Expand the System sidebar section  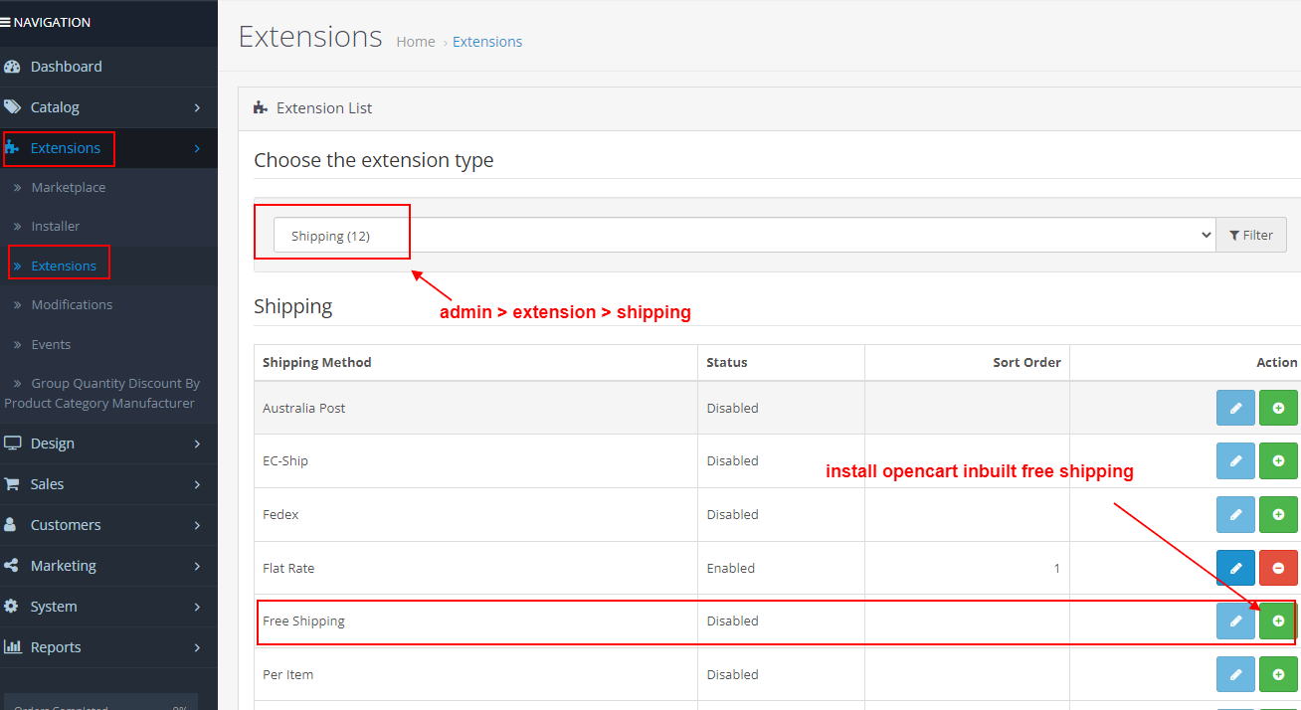pyautogui.click(x=55, y=606)
